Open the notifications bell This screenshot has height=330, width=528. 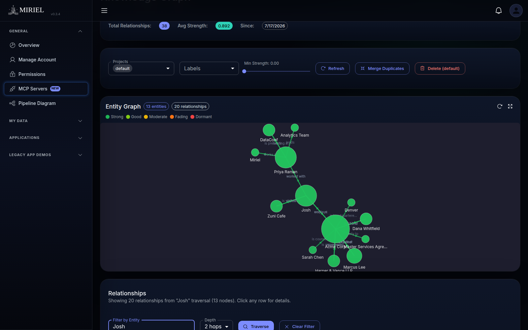pyautogui.click(x=499, y=11)
